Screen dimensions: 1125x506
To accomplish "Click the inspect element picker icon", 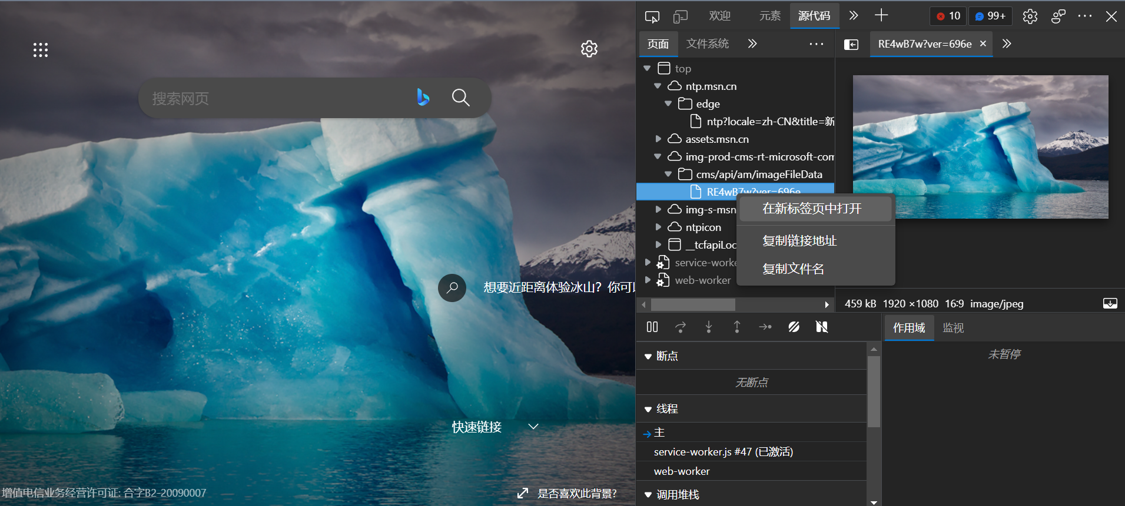I will pos(652,16).
